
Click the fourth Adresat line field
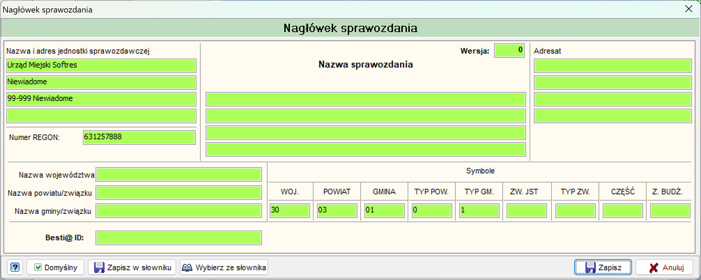[613, 116]
